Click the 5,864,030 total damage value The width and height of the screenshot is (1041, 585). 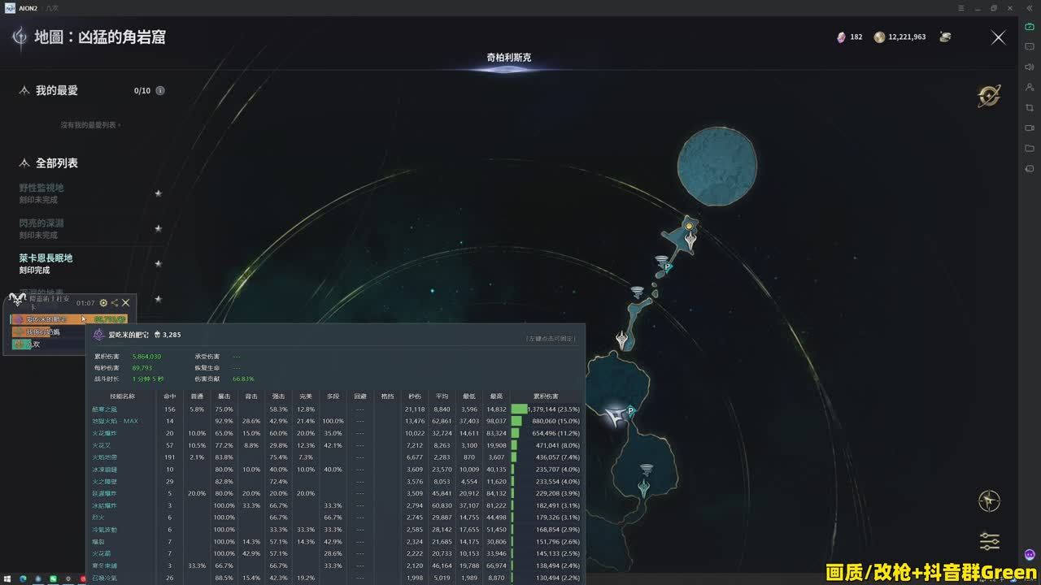coord(146,357)
